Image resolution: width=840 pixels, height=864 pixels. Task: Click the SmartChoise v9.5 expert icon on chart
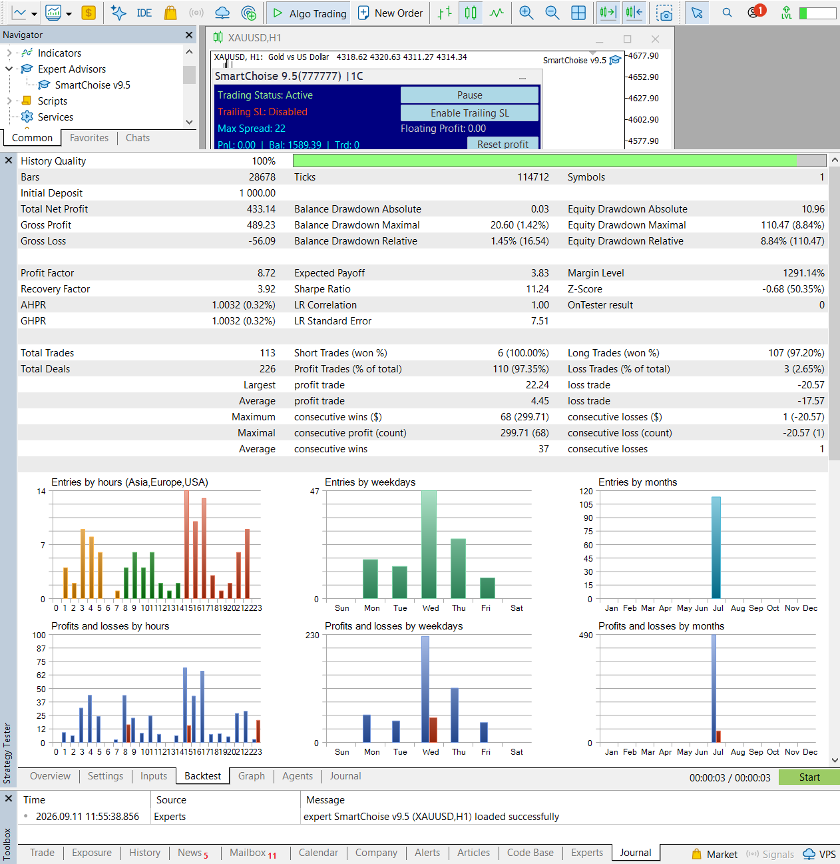(616, 60)
